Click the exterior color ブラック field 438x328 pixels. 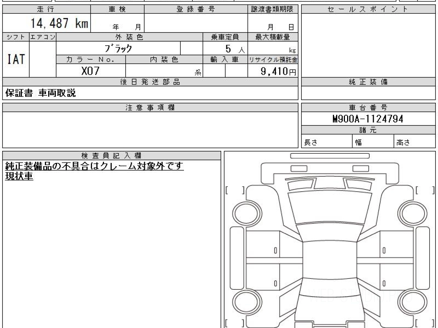[x=118, y=48]
